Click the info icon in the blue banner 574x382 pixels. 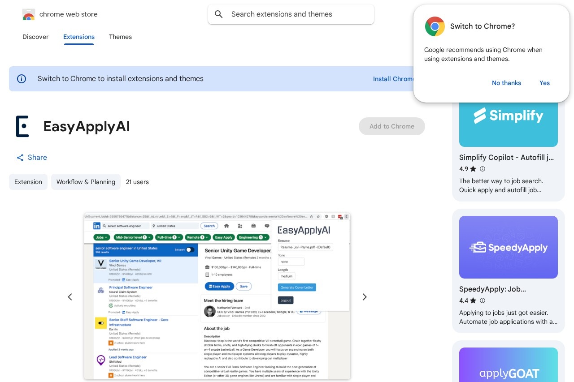coord(22,79)
